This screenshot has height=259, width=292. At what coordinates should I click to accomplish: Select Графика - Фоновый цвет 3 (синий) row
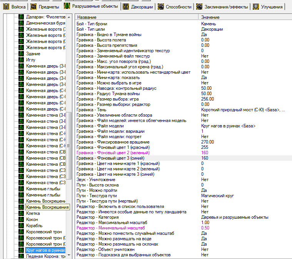pyautogui.click(x=184, y=158)
